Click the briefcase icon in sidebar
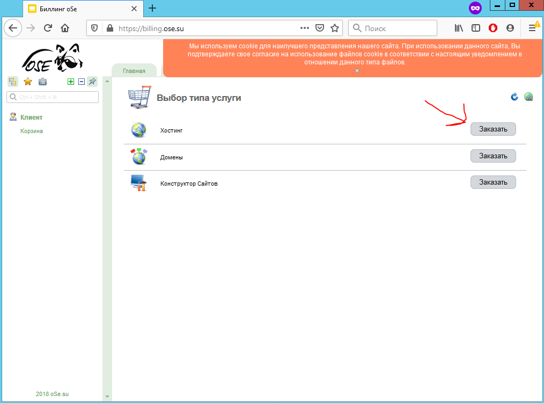The height and width of the screenshot is (403, 544). pyautogui.click(x=43, y=82)
